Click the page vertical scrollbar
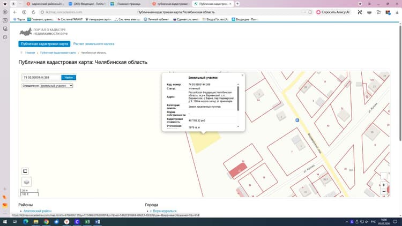Screen dimensions: 402x226 (400, 82)
